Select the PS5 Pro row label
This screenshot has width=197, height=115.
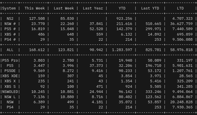coord(10,61)
